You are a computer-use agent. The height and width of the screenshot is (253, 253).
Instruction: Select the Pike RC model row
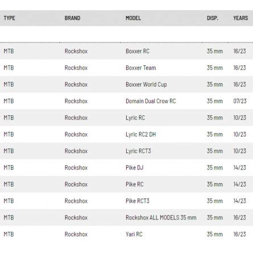pyautogui.click(x=126, y=184)
